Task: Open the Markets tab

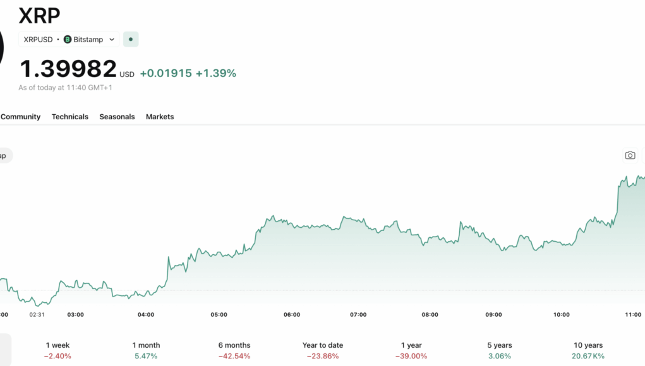Action: [x=160, y=117]
